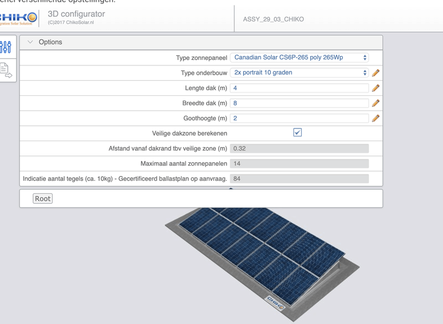This screenshot has width=443, height=324.
Task: Open the Type onderbouw dropdown
Action: [299, 73]
